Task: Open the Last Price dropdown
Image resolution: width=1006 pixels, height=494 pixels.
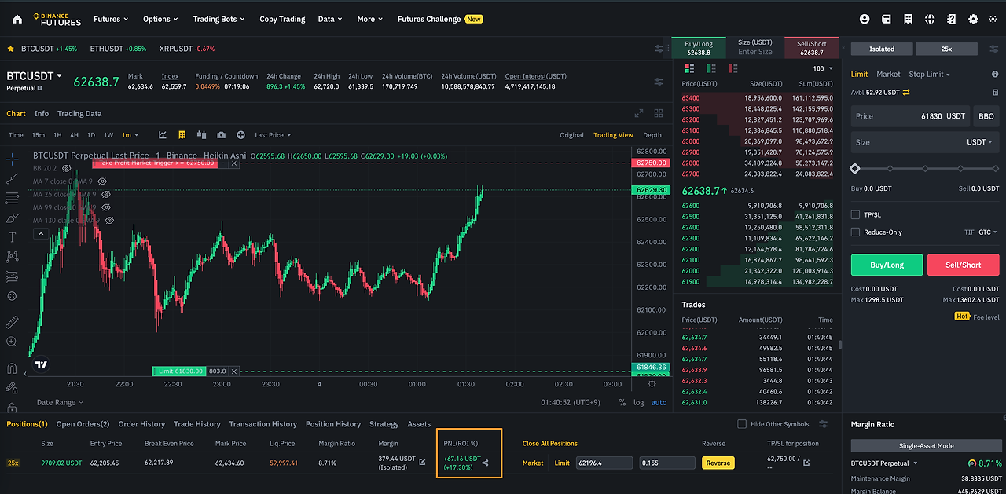Action: pos(273,135)
